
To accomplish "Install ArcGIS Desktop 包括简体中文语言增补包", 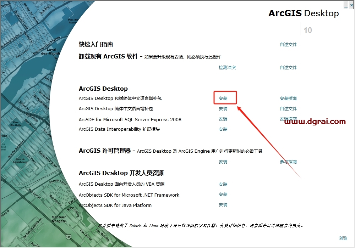I will pos(223,98).
